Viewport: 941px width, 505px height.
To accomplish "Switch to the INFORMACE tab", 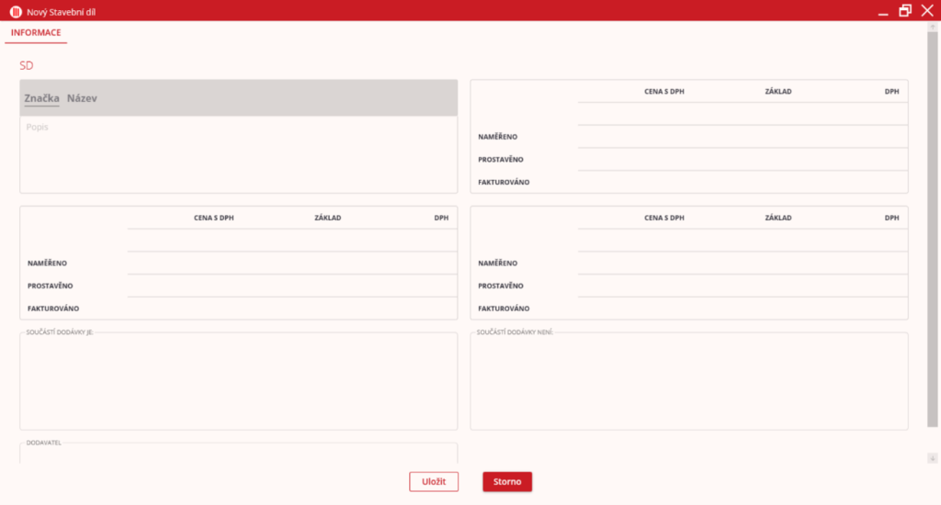I will click(x=36, y=33).
